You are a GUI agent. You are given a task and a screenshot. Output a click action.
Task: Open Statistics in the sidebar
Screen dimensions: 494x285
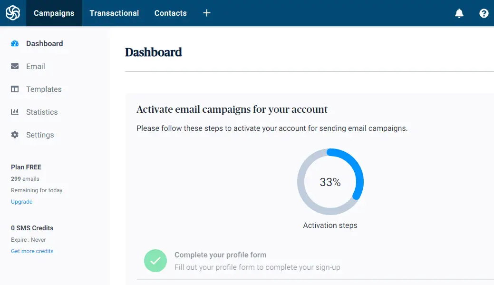42,112
